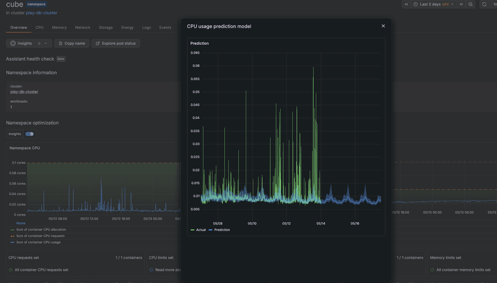The height and width of the screenshot is (283, 497).
Task: Click the refresh dashboard icon
Action: click(484, 4)
